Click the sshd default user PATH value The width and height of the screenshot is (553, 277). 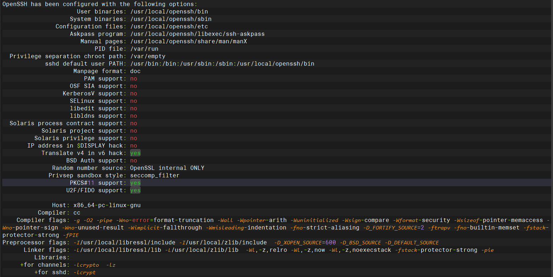click(x=222, y=64)
